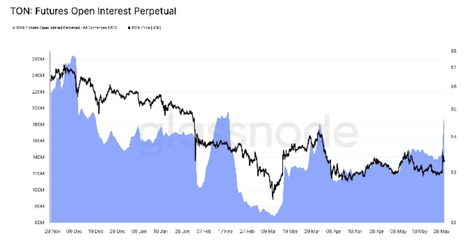Screen dimensions: 474x249
Task: Click the chart title 'TON: Futures Open Interest Perpetual'
Action: 93,10
